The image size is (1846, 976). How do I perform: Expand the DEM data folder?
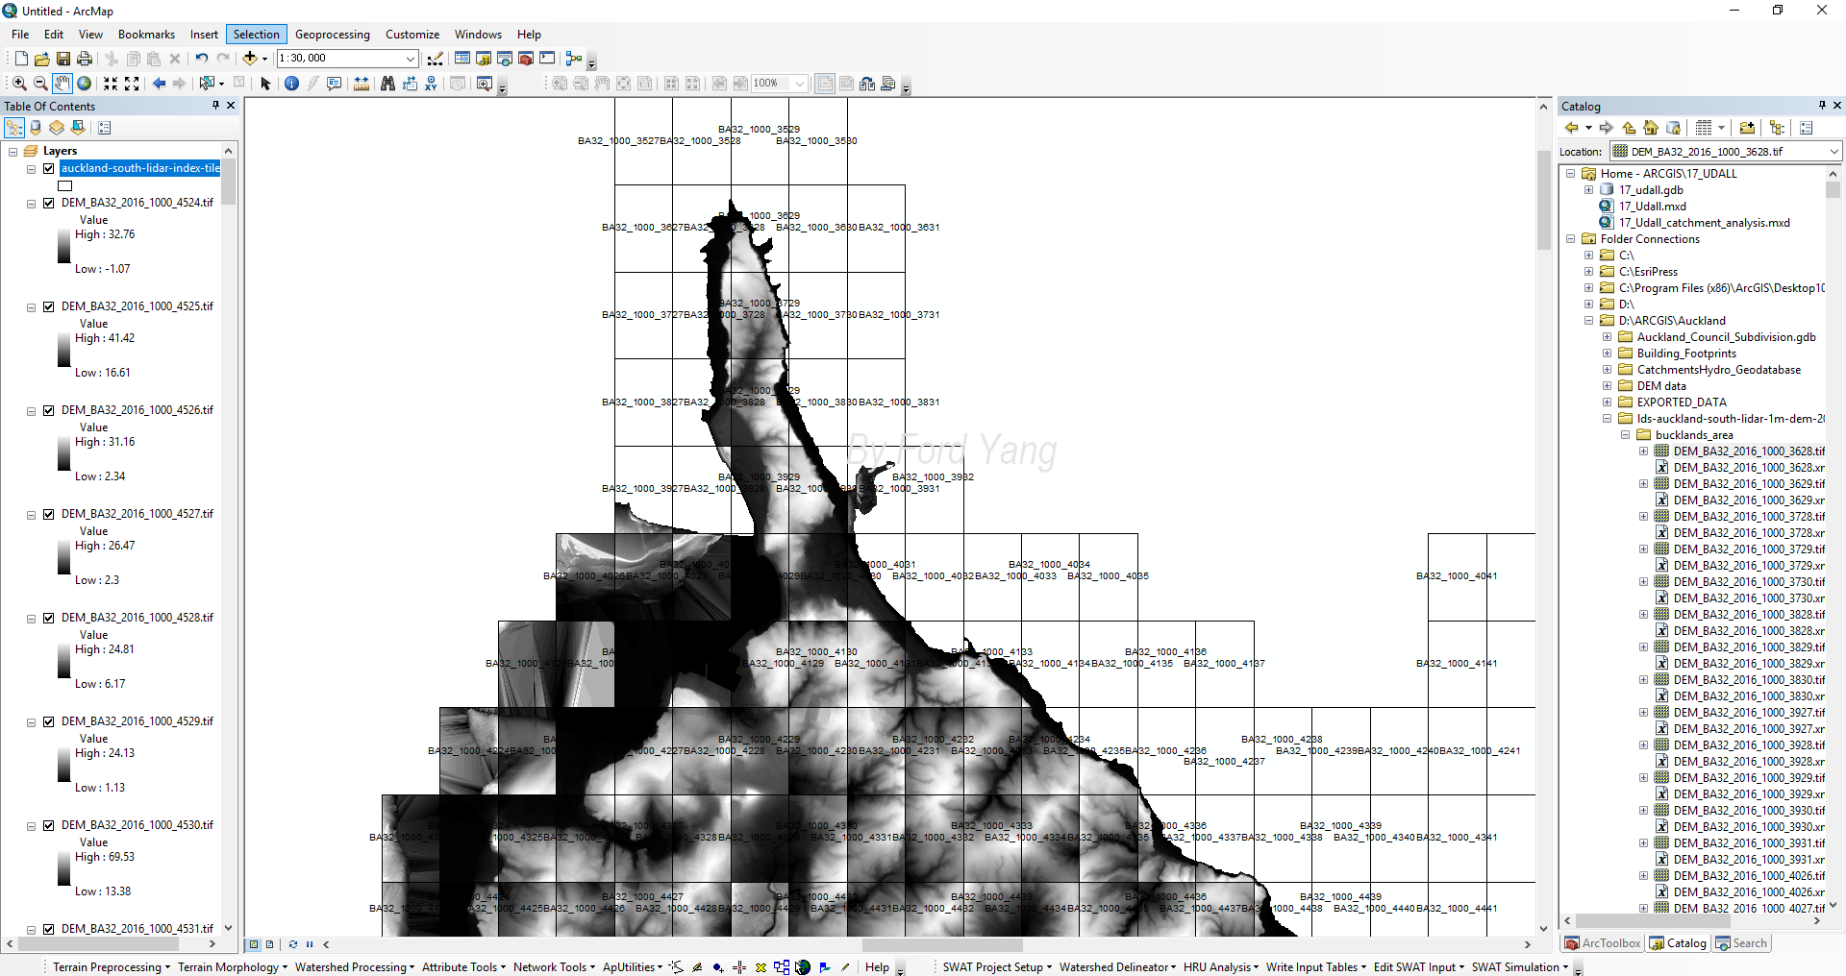[1607, 386]
